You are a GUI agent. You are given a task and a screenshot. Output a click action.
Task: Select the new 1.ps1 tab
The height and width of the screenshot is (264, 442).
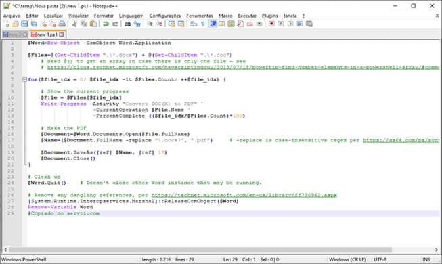pyautogui.click(x=47, y=35)
